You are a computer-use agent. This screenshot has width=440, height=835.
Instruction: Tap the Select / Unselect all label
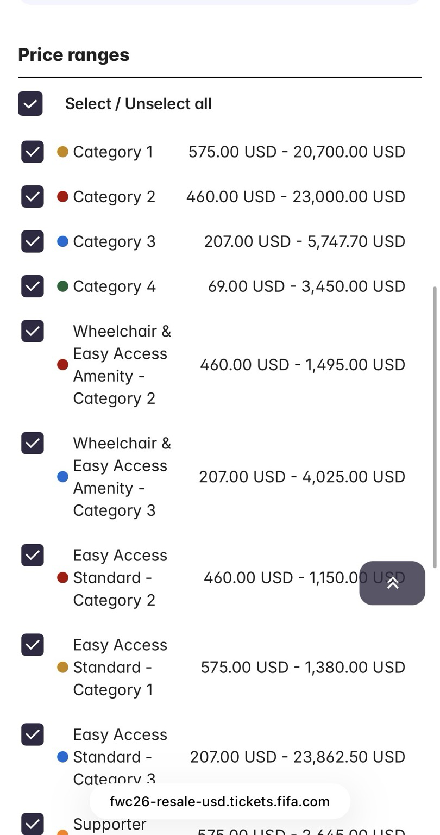tap(139, 104)
